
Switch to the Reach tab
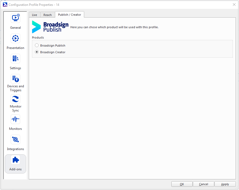[47, 15]
